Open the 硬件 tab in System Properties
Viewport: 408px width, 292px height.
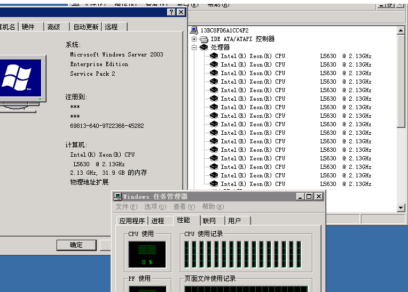point(30,27)
